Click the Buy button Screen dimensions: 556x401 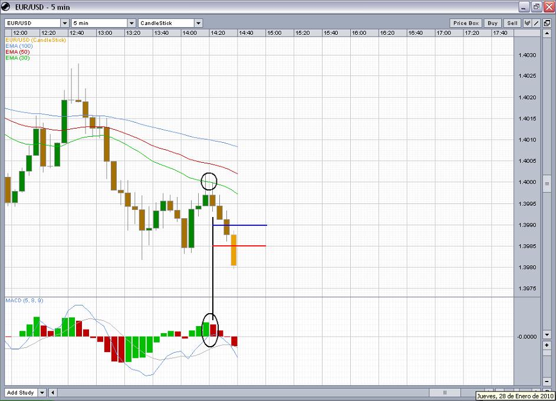click(493, 23)
